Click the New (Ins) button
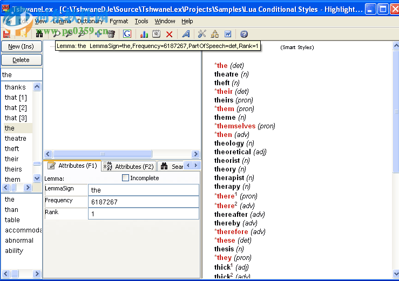 point(21,46)
